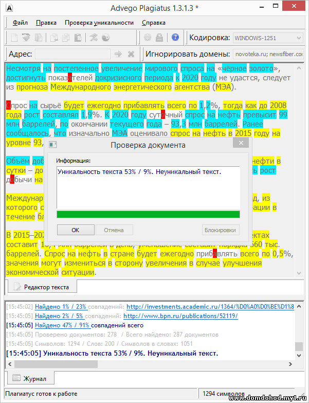Click the select-all pages icon in toolbar

point(39,38)
